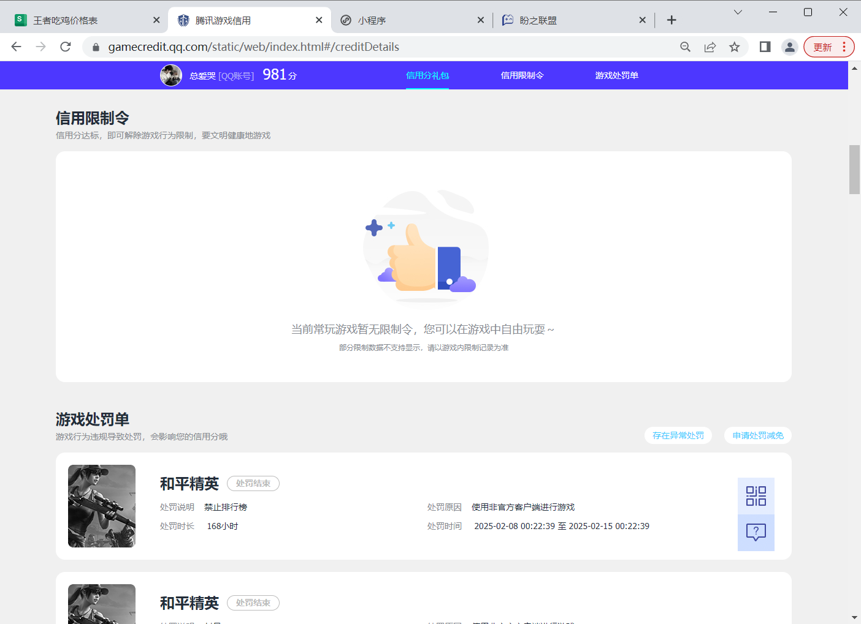Image resolution: width=861 pixels, height=624 pixels.
Task: Select the 禁止排行榜 penalty description
Action: coord(226,507)
